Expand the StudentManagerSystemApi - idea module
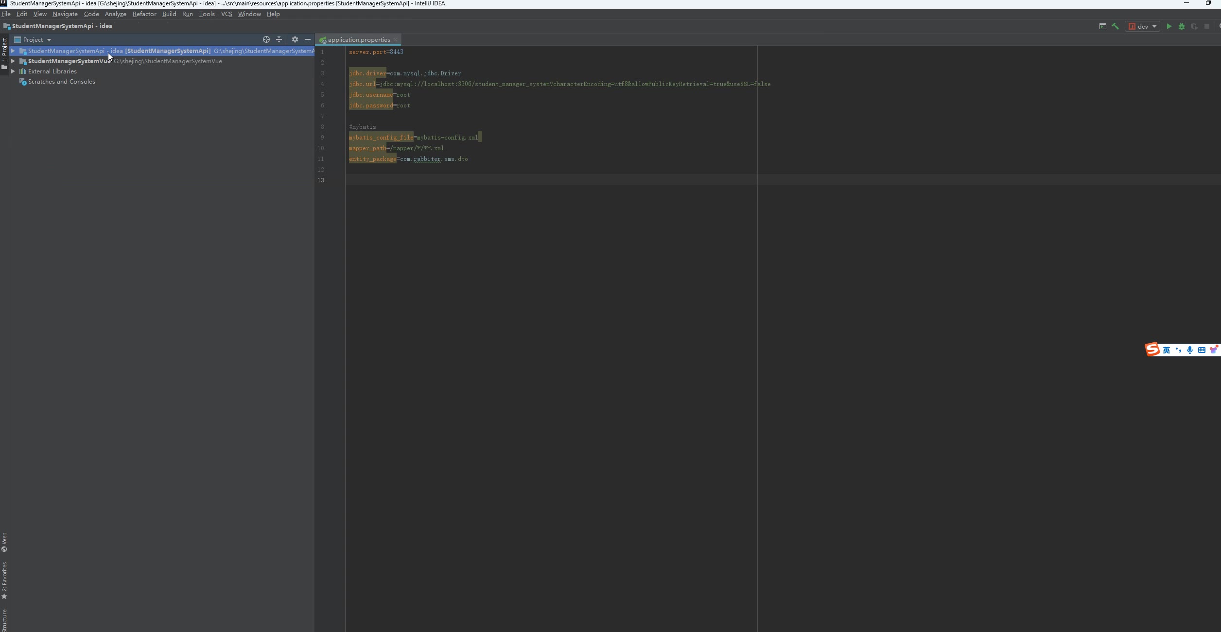This screenshot has width=1221, height=632. 13,51
